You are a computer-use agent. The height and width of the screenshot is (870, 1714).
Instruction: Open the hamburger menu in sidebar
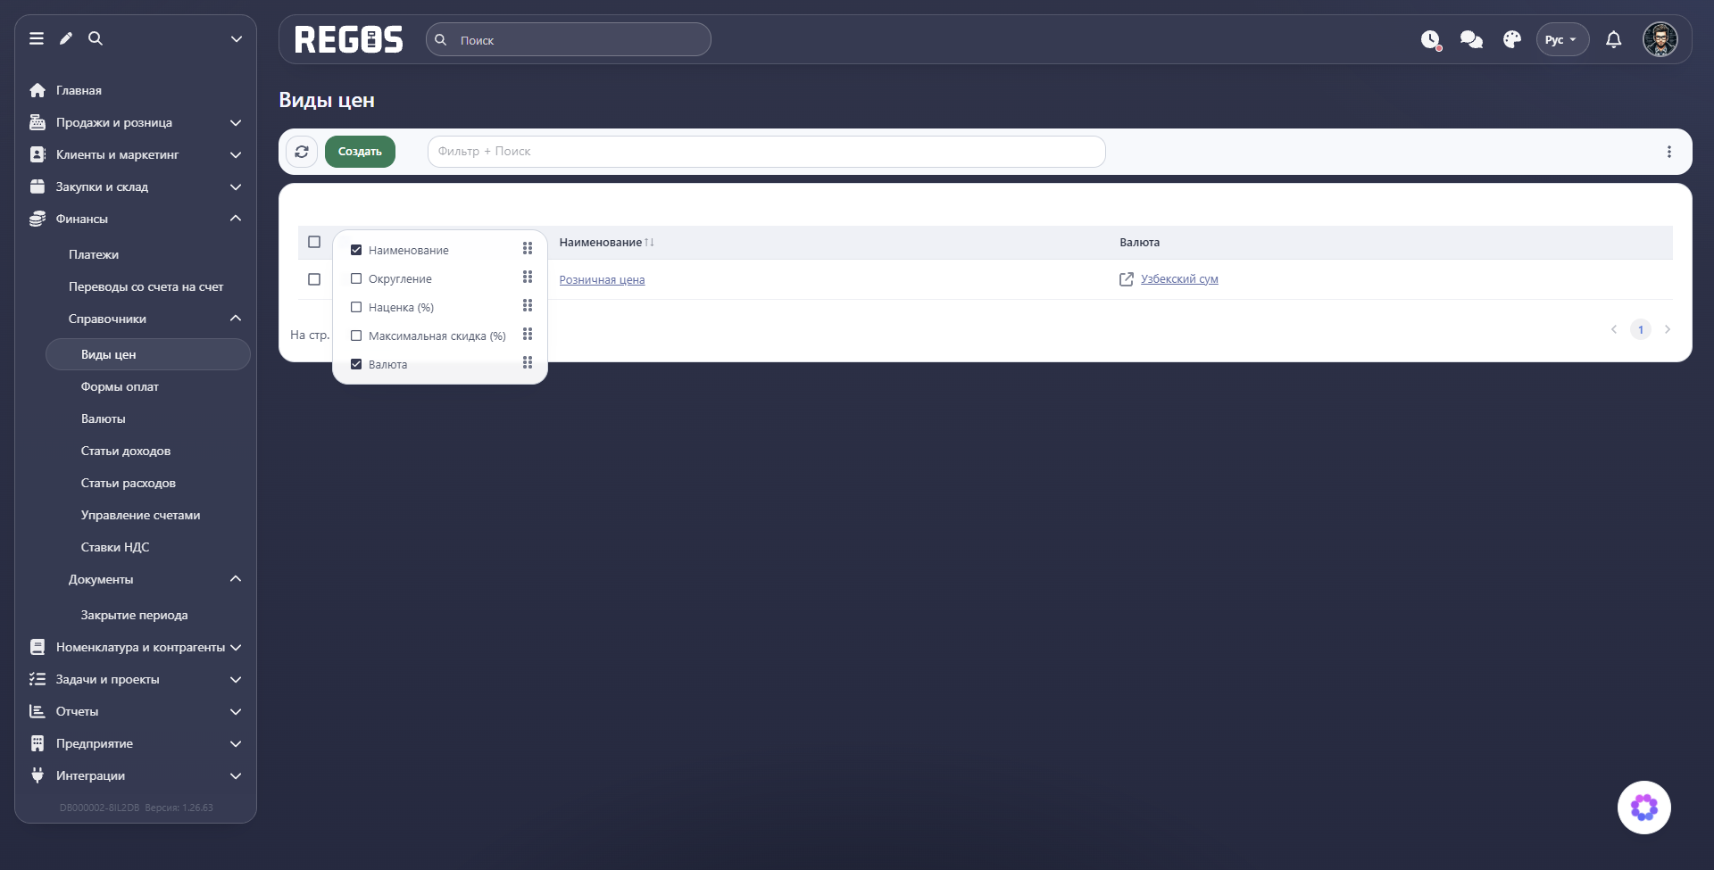coord(37,38)
